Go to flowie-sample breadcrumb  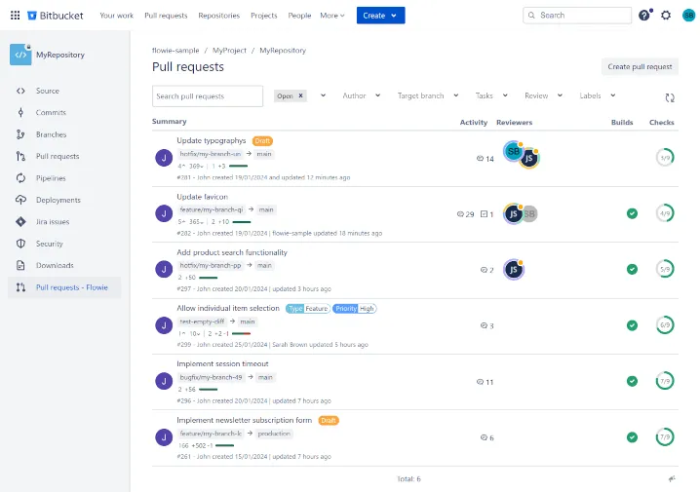(175, 51)
